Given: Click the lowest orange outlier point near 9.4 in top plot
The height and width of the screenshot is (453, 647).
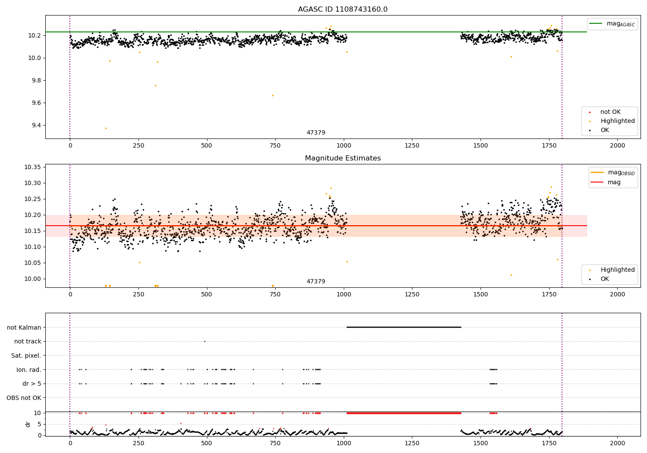Looking at the screenshot, I should tap(106, 128).
